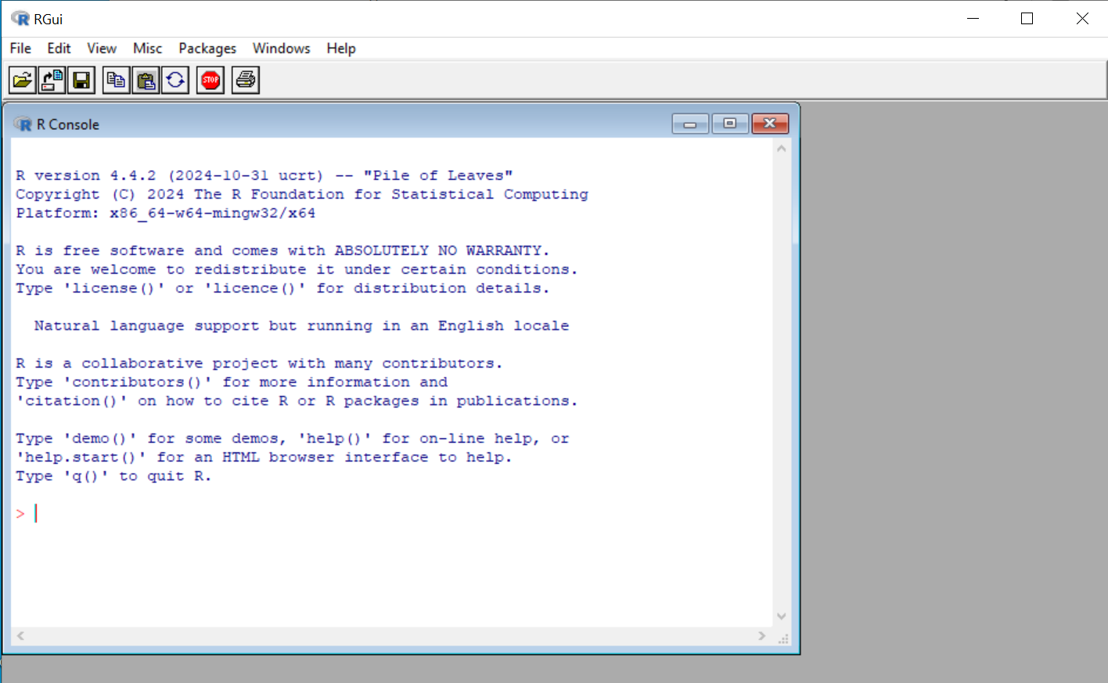1108x683 pixels.
Task: Minimize the main RGui window
Action: pyautogui.click(x=973, y=19)
